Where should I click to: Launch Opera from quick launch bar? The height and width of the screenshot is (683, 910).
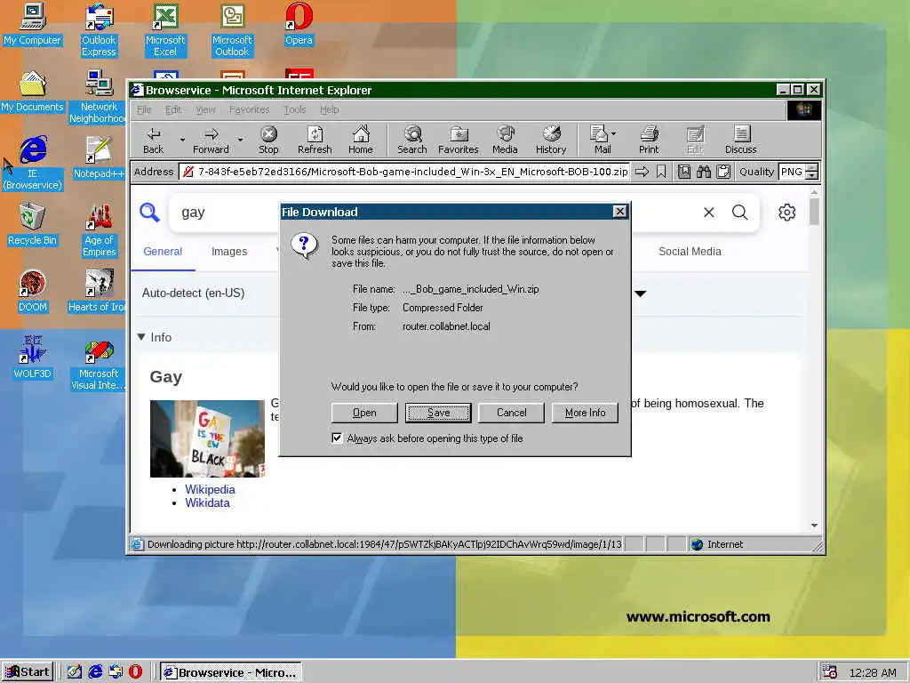[x=135, y=672]
